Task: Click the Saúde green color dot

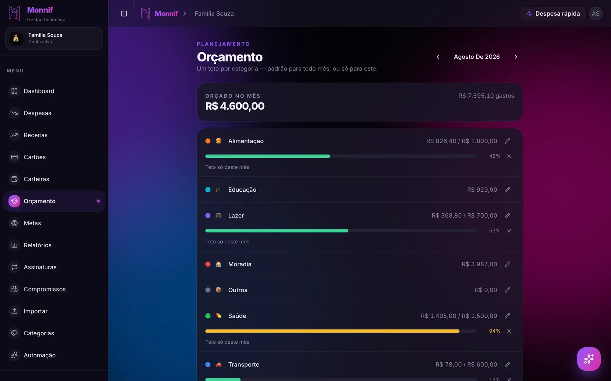Action: (x=208, y=316)
